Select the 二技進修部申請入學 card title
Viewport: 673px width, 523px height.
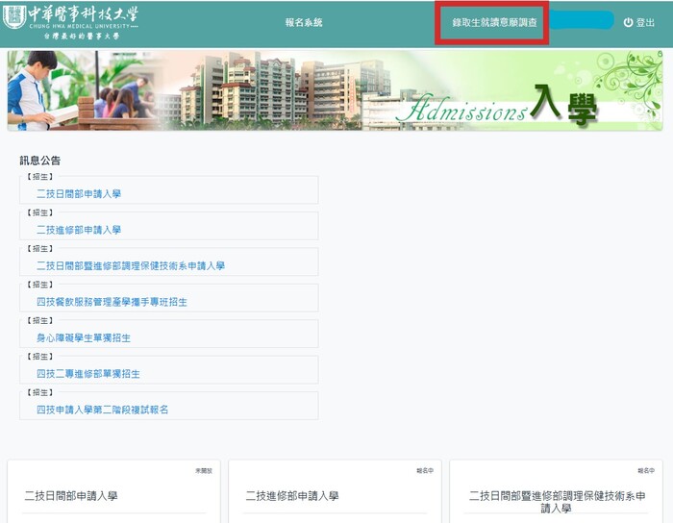tap(292, 496)
